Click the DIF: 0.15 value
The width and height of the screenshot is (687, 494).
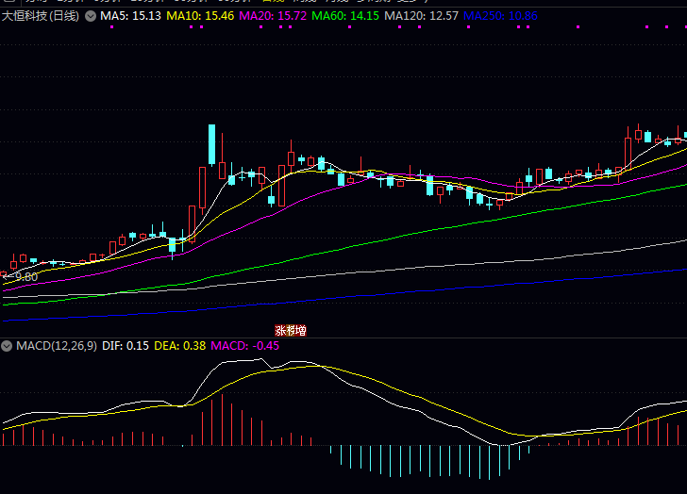(x=126, y=346)
